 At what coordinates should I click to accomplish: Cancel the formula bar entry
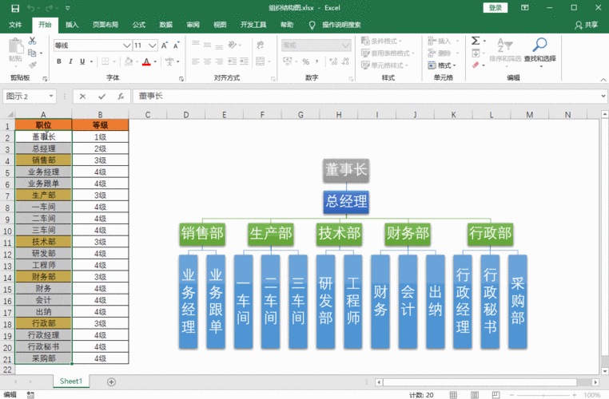[82, 97]
